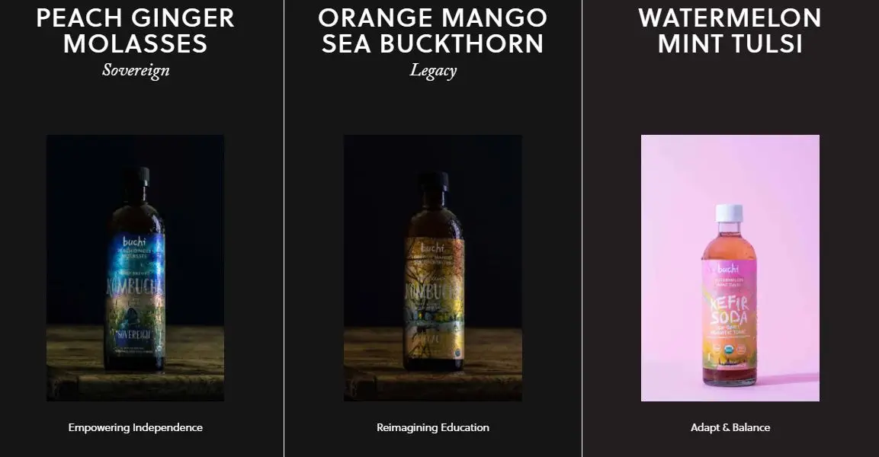
Task: Click the italic Sovereign subtitle
Action: tap(136, 71)
